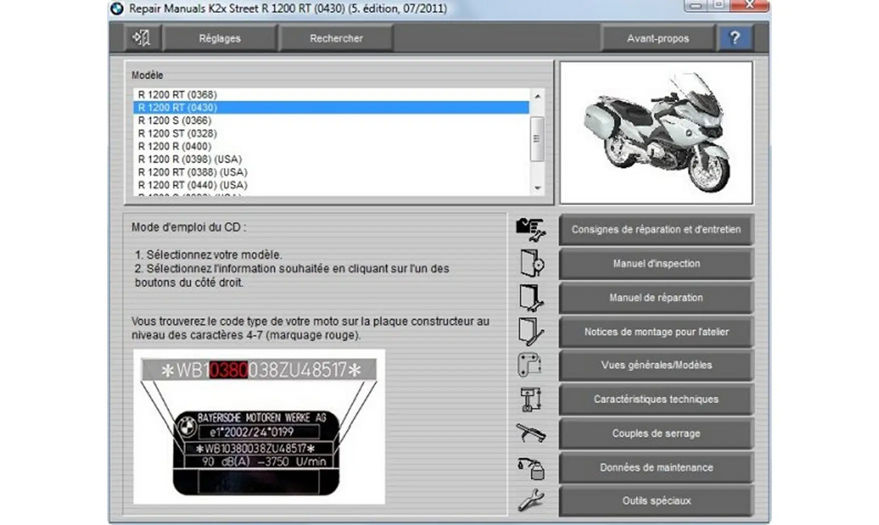Open Consignes de réparation et d'entretien
This screenshot has height=525, width=879.
click(x=656, y=229)
